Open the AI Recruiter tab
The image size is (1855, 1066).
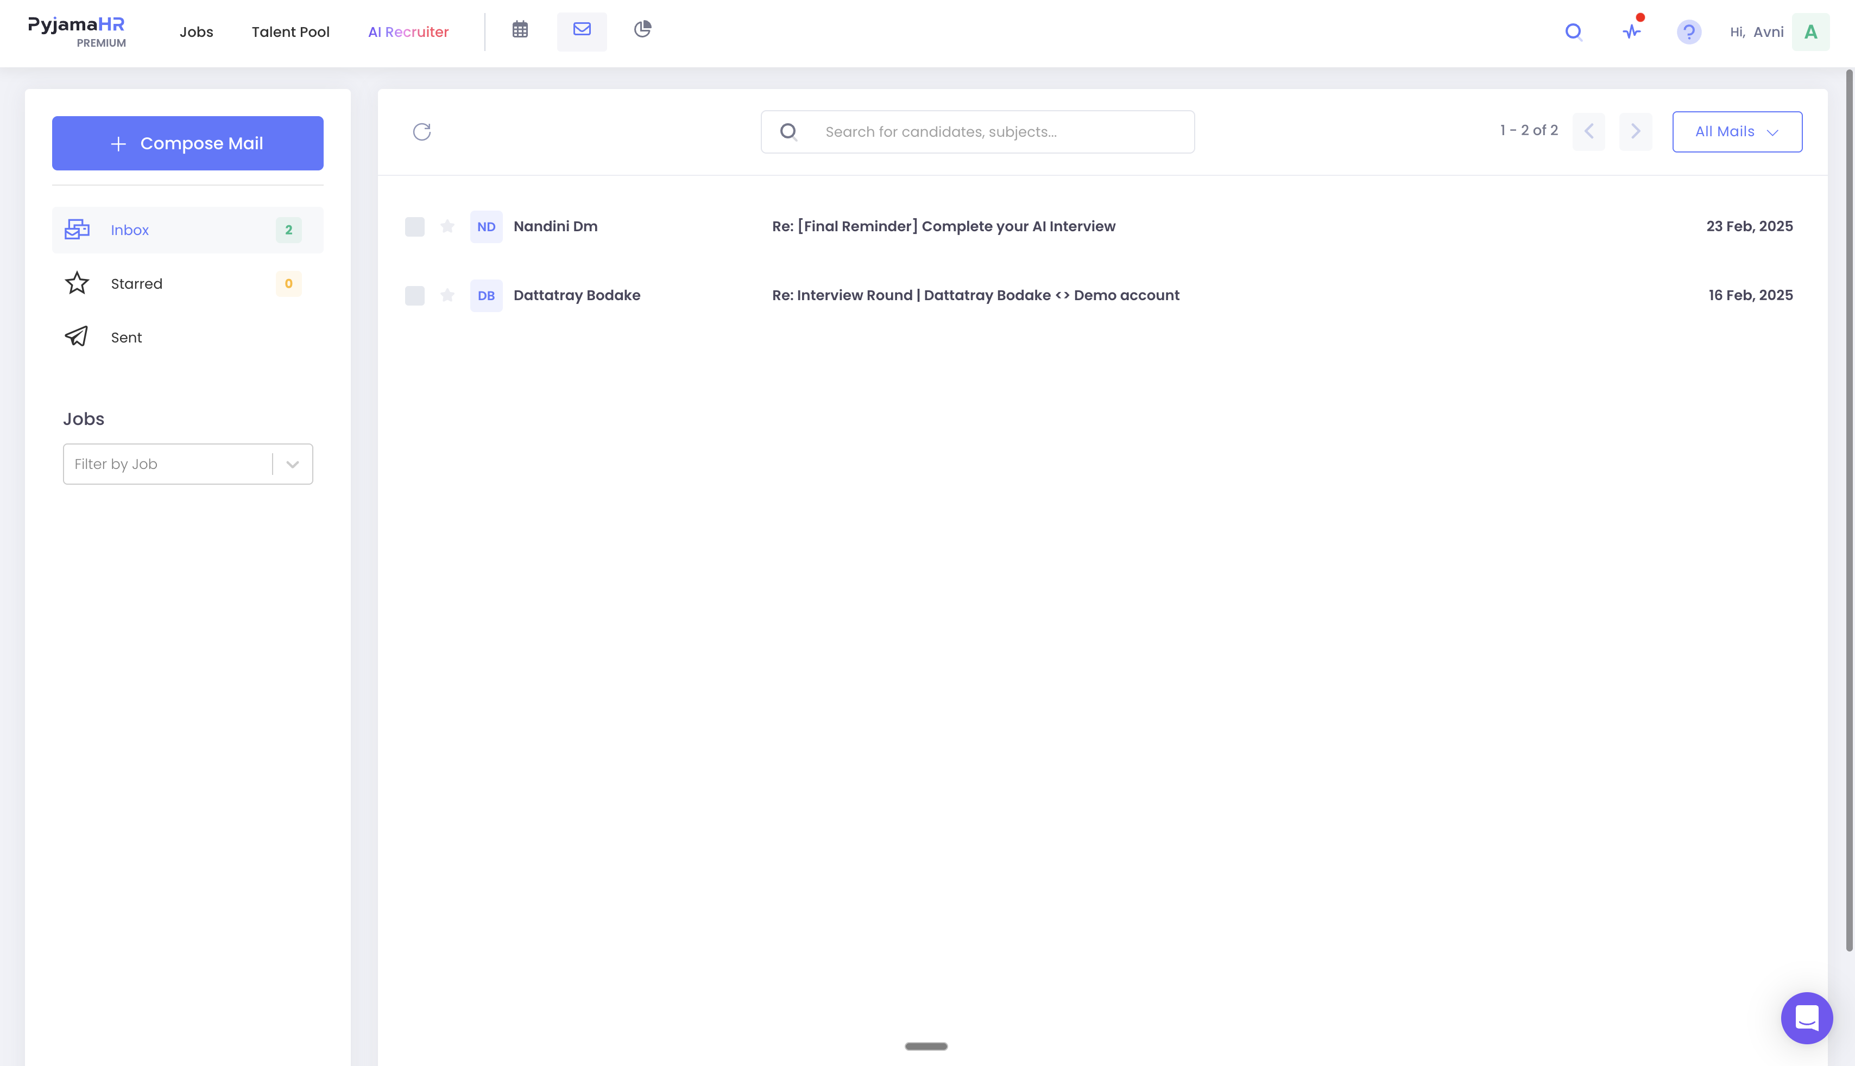[x=409, y=32]
